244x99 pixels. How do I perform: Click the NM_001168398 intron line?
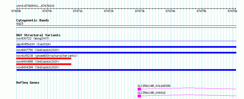click(x=188, y=88)
